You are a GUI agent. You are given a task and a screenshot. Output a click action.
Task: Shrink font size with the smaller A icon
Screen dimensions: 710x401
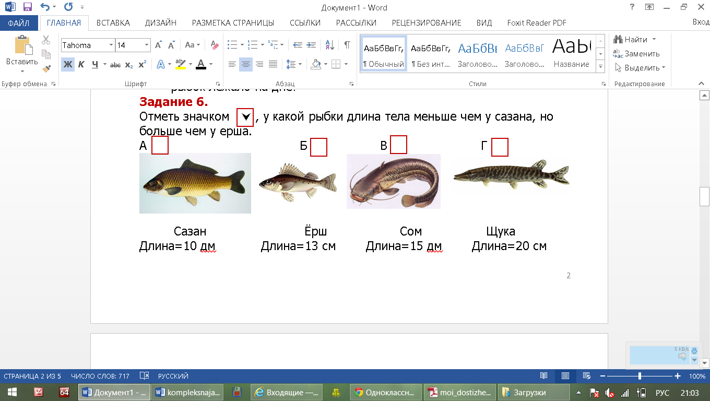171,45
